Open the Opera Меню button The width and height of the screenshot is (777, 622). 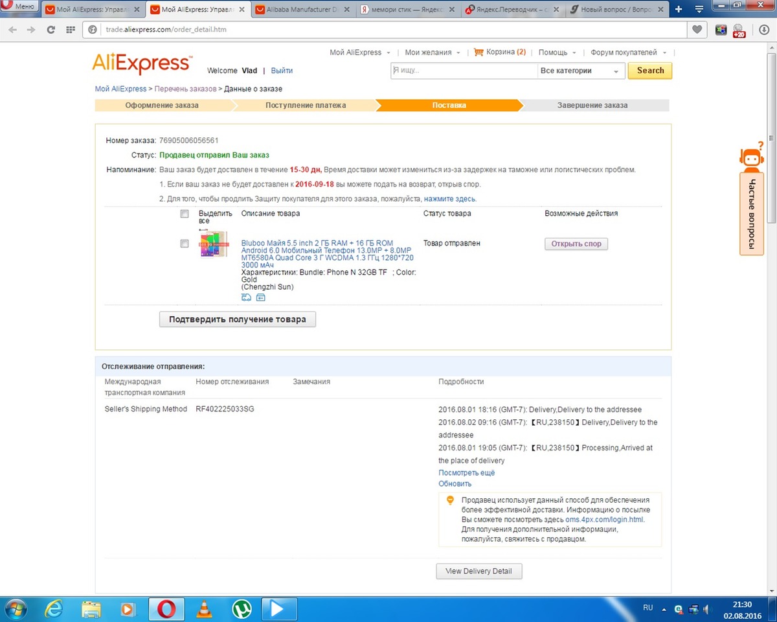pos(20,6)
